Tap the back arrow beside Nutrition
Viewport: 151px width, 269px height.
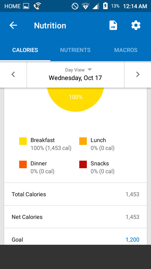[x=13, y=26]
